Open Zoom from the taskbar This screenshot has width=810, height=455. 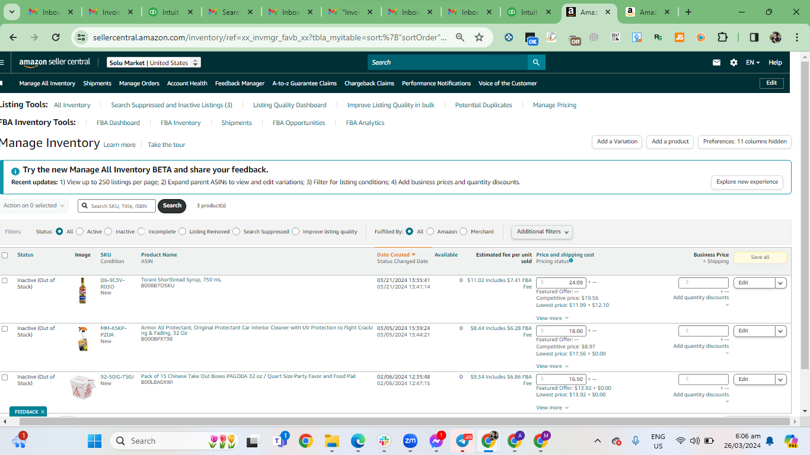[x=410, y=441]
